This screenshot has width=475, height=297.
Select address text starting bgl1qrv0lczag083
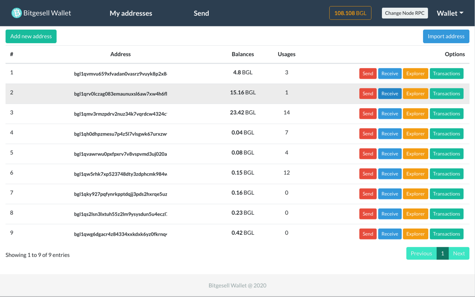tap(121, 94)
